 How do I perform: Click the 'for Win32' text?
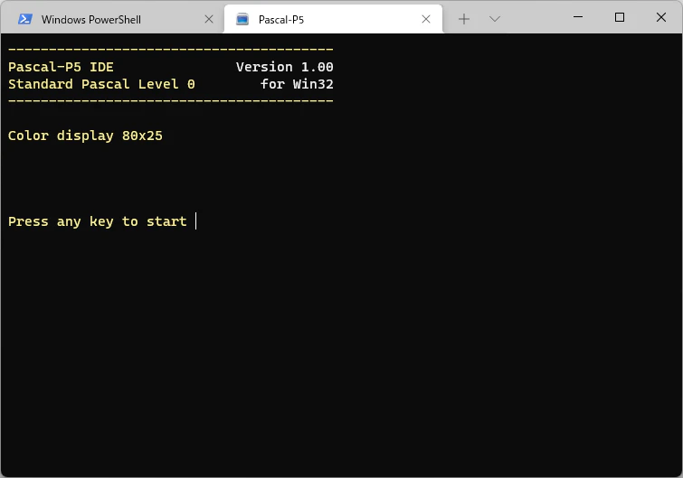tap(297, 84)
